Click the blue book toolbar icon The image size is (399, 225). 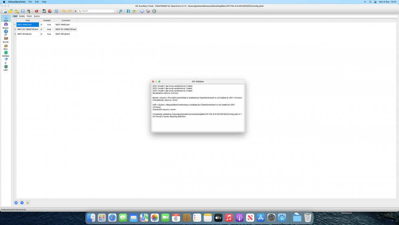[128, 11]
